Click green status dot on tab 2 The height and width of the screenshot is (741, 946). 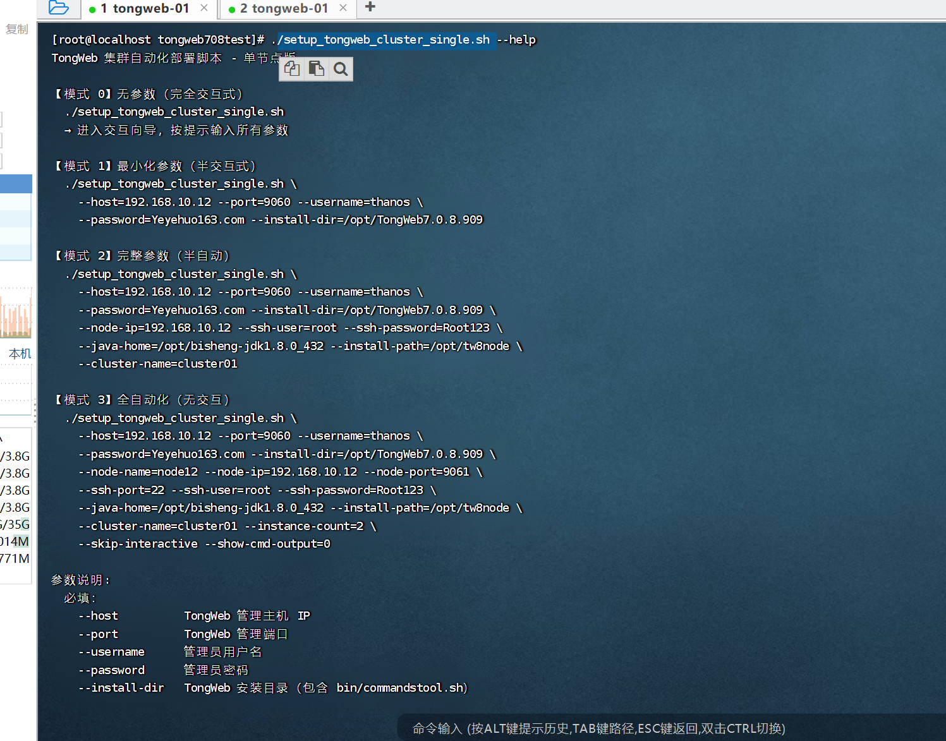[x=232, y=9]
